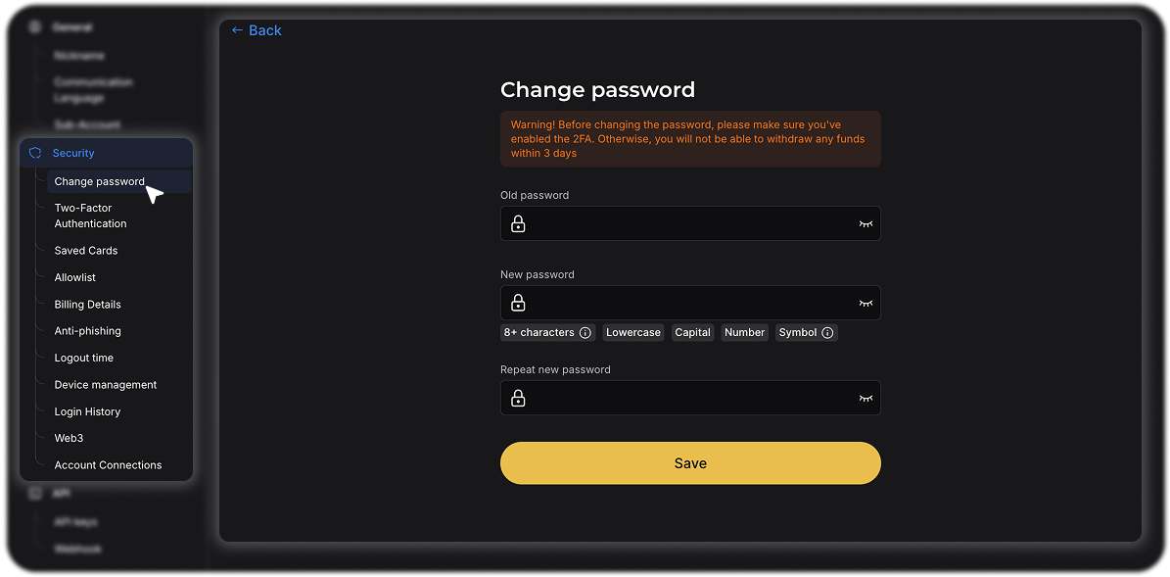1170x577 pixels.
Task: Click the lock icon in New password
Action: click(x=518, y=304)
